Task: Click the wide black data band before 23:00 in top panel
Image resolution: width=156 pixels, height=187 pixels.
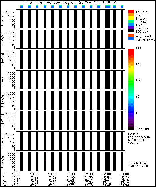Action: click(x=108, y=19)
